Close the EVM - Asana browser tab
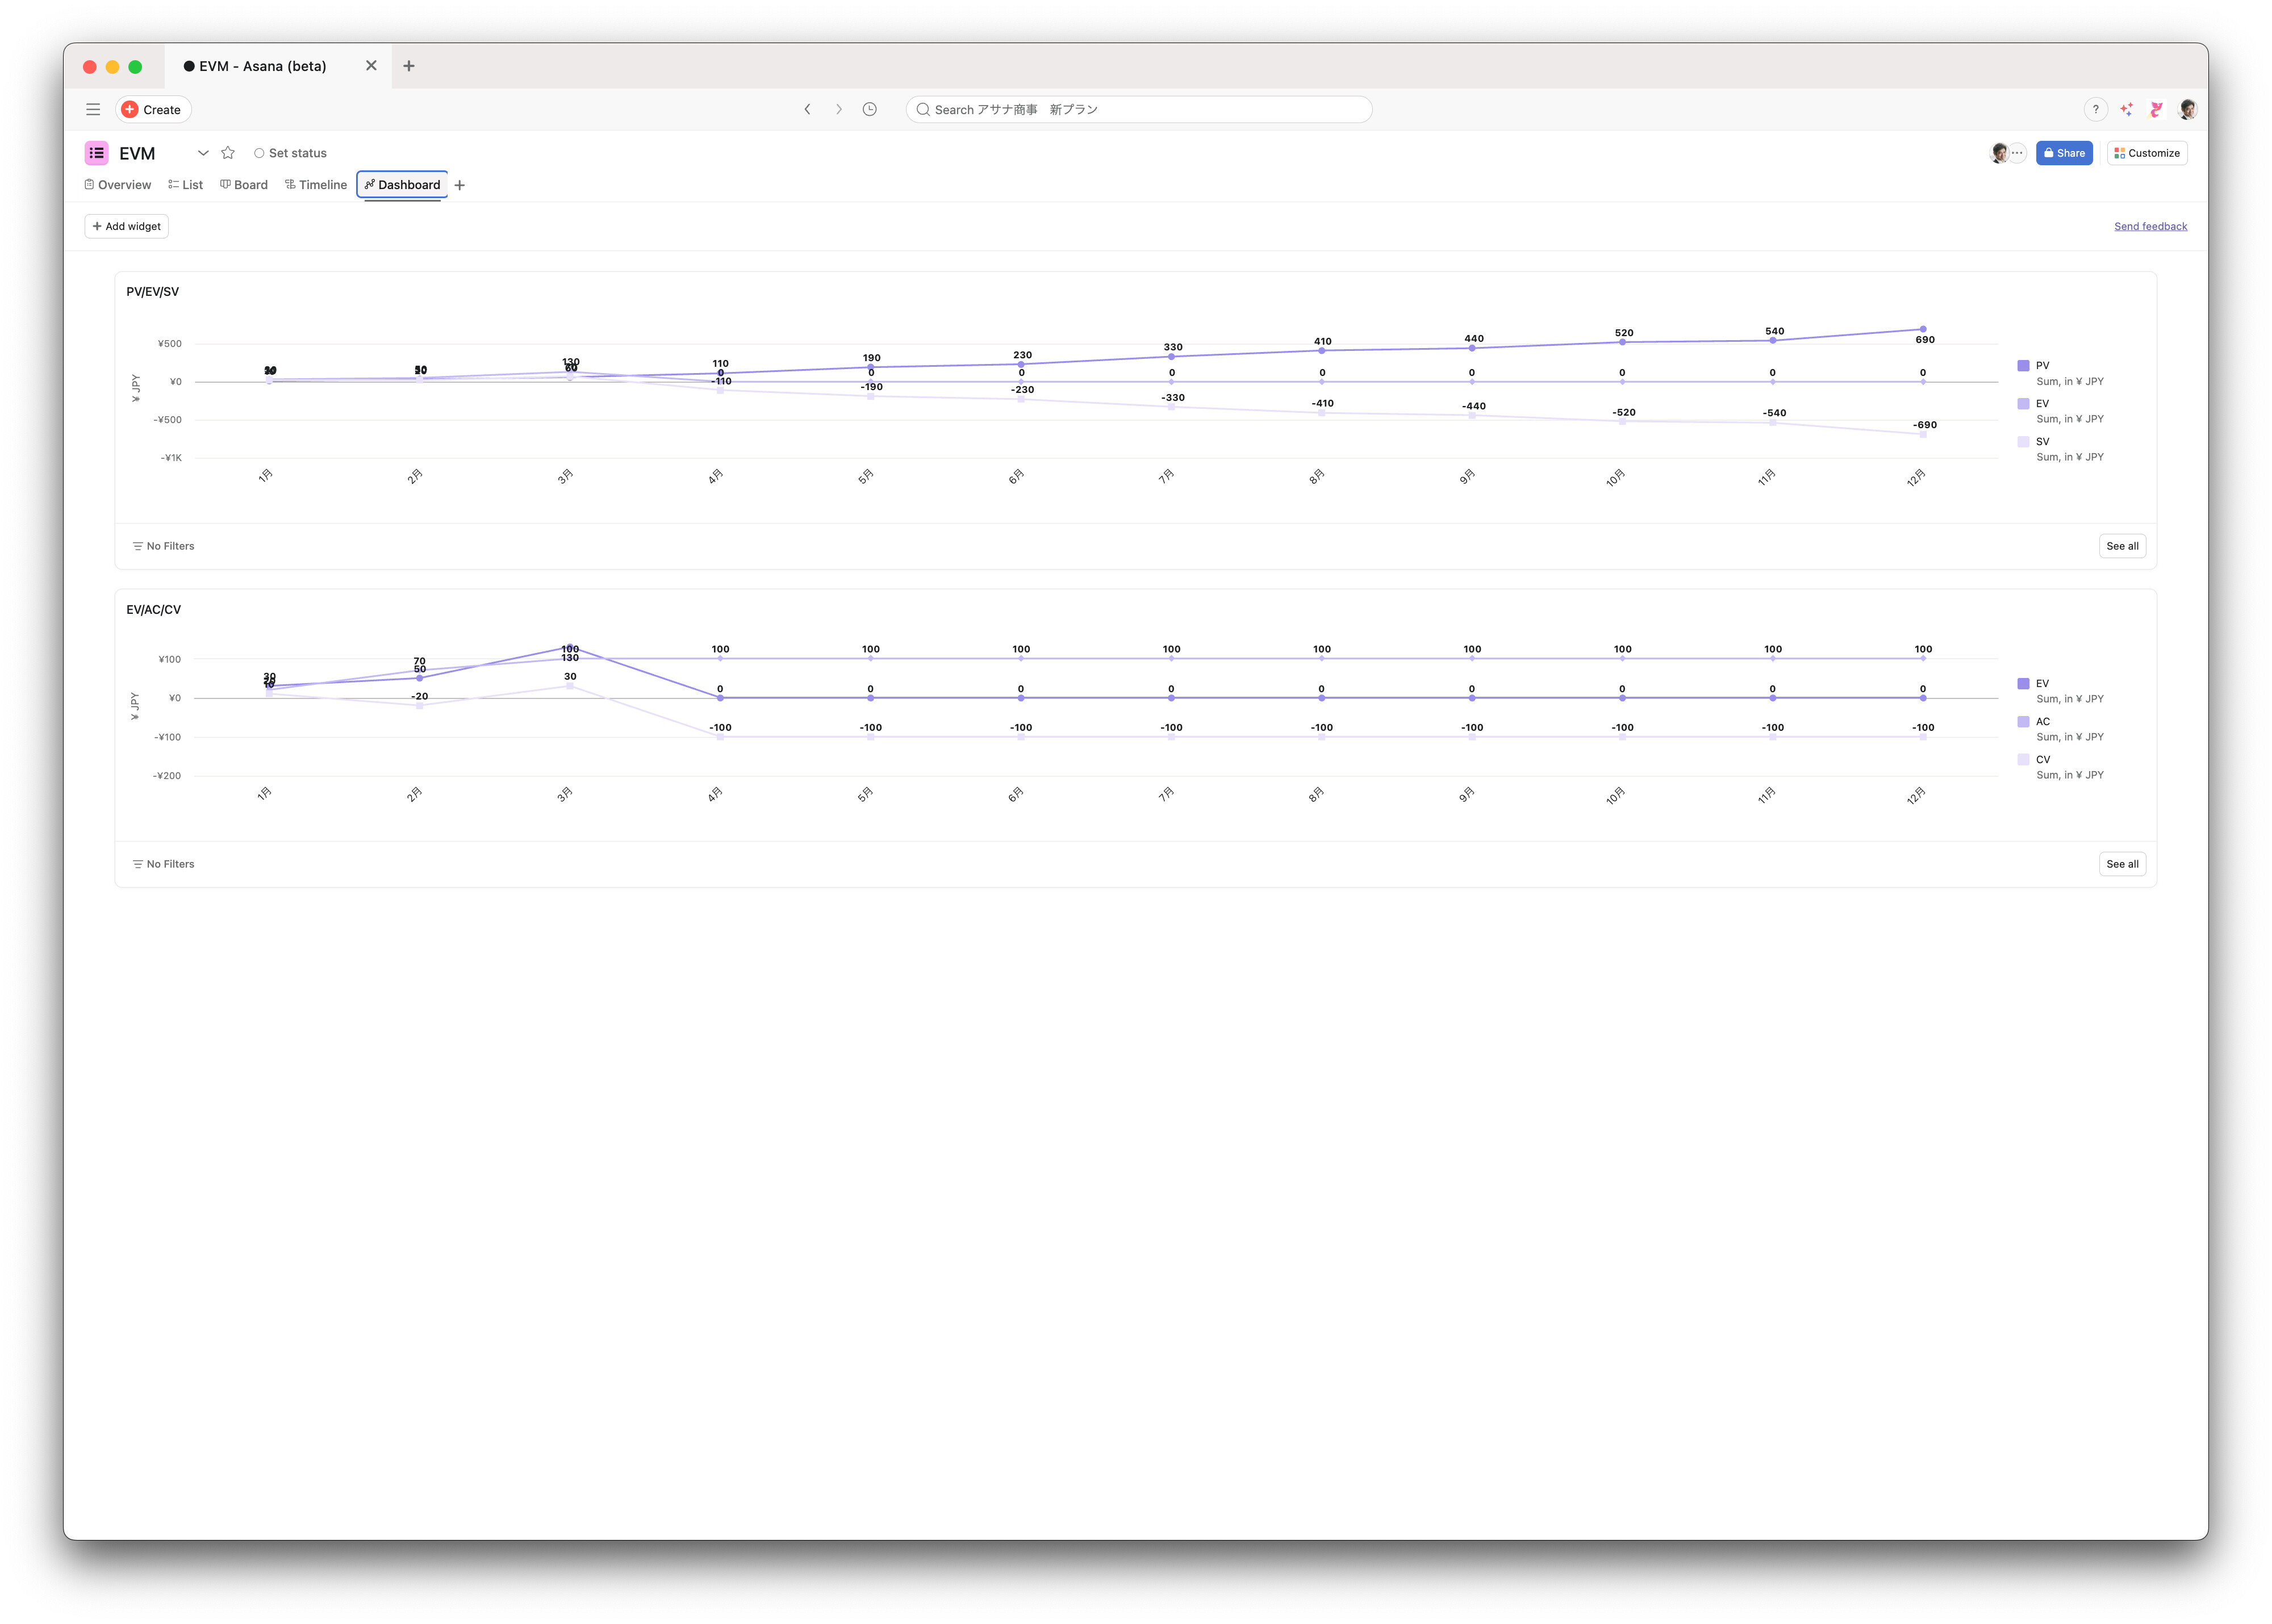2272x1624 pixels. (371, 66)
